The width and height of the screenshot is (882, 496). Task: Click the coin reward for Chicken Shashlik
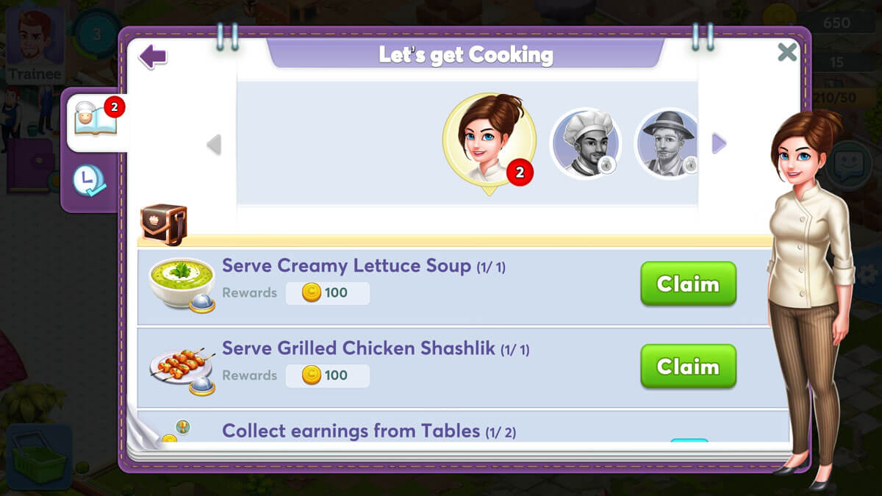327,375
